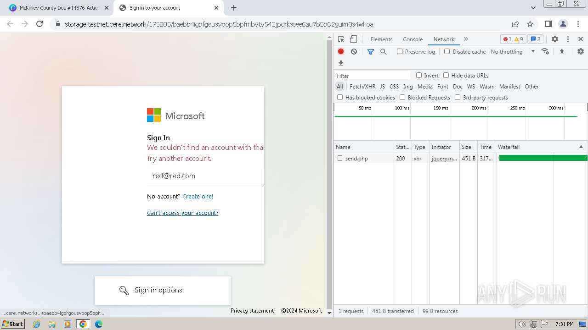Select the Network tab
Screen dimensions: 588x330
(444, 39)
